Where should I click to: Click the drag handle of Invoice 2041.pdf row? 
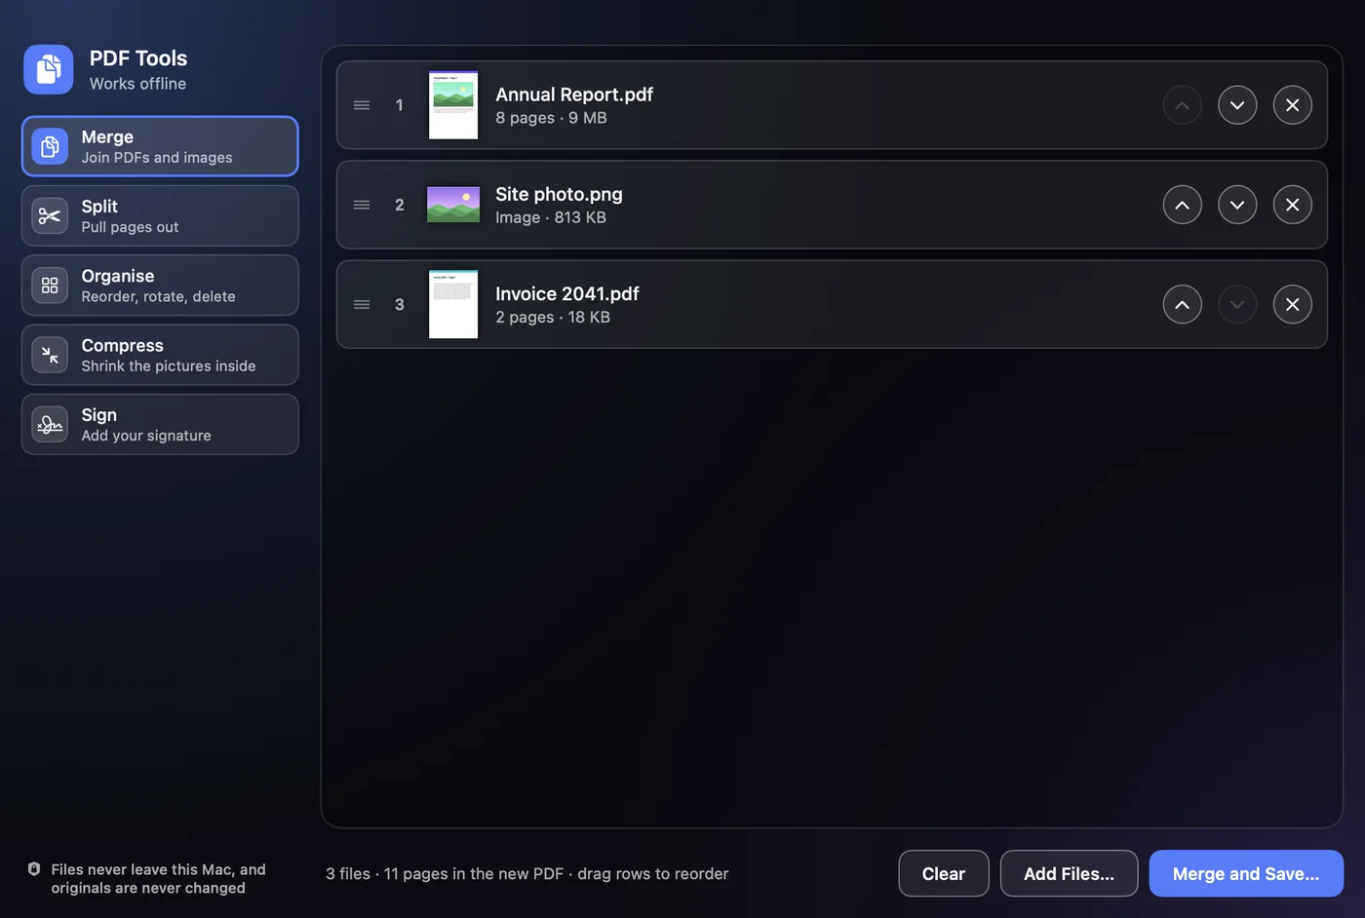pos(362,304)
